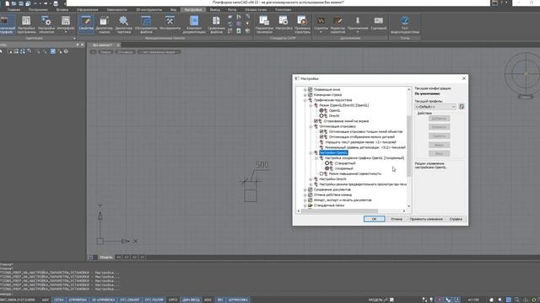Run Проверка структуры in the ribbon
The image size is (540, 303).
(302, 24)
